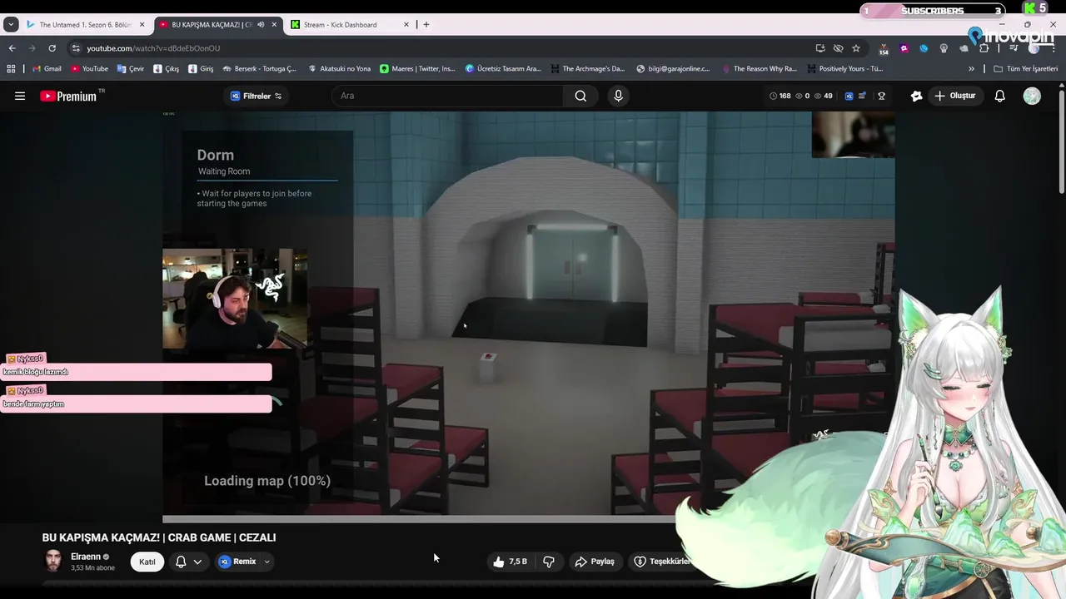Image resolution: width=1066 pixels, height=599 pixels.
Task: Open the Positively Yours bookmark
Action: tap(844, 69)
